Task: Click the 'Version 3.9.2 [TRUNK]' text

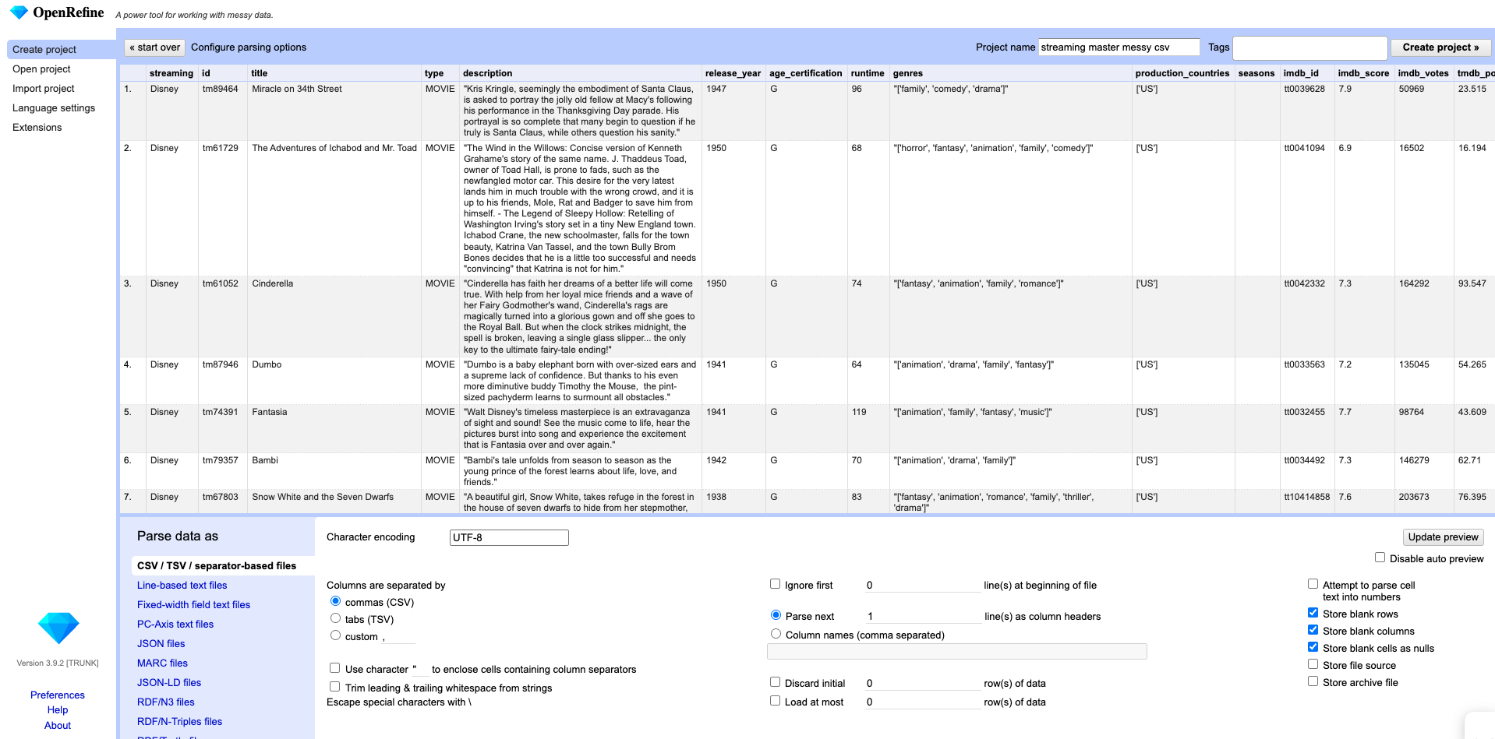Action: click(58, 663)
